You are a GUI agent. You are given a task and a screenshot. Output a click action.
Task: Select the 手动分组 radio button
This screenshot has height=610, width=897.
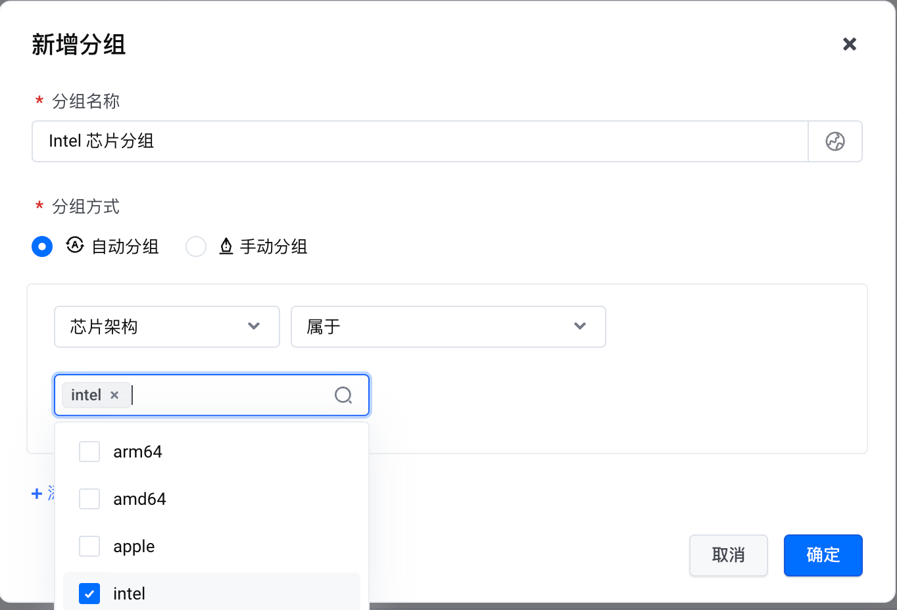pos(196,246)
